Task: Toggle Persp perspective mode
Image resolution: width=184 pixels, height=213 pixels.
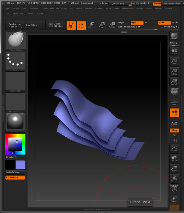Action: [x=174, y=92]
